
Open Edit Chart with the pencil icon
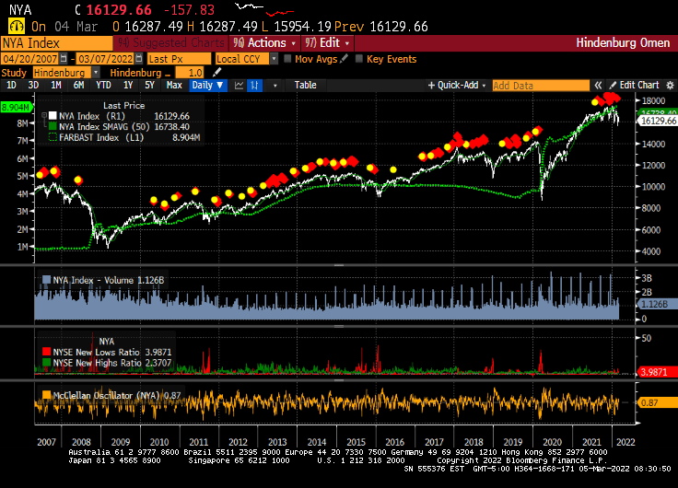click(x=613, y=85)
